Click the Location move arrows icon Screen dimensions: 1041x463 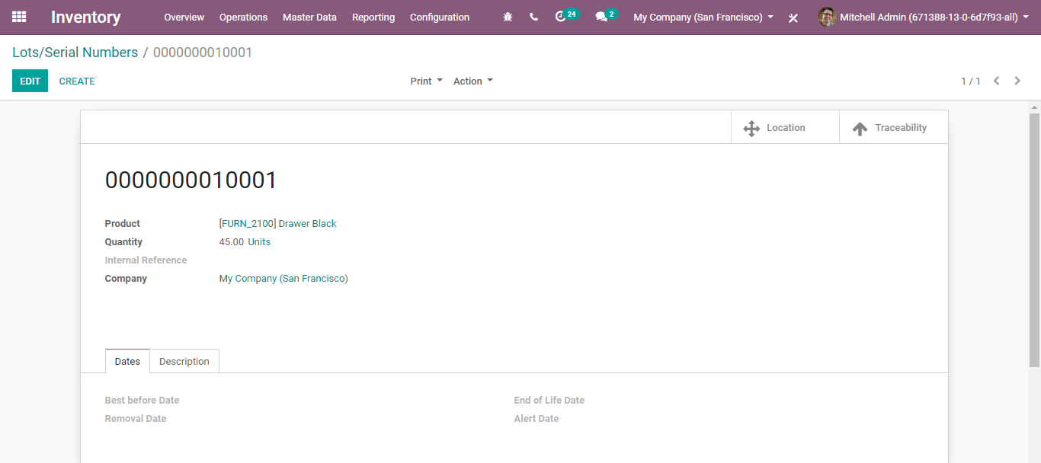[751, 128]
